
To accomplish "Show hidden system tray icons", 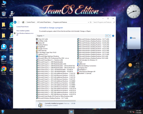I will 128,112.
